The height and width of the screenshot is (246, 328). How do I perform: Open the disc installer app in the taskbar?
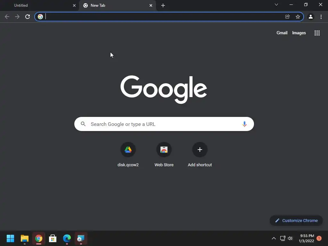click(x=81, y=238)
